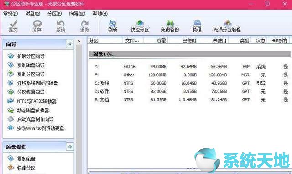
Task: Sort by the 文件... column header
Action: click(x=133, y=40)
